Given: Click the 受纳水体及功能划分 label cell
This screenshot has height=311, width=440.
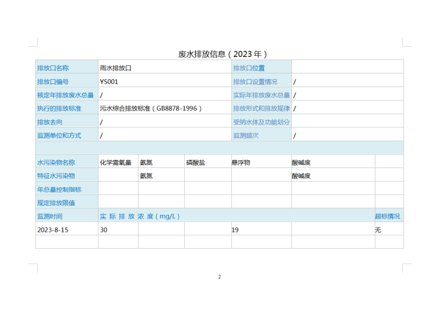Looking at the screenshot, I should pos(261,122).
